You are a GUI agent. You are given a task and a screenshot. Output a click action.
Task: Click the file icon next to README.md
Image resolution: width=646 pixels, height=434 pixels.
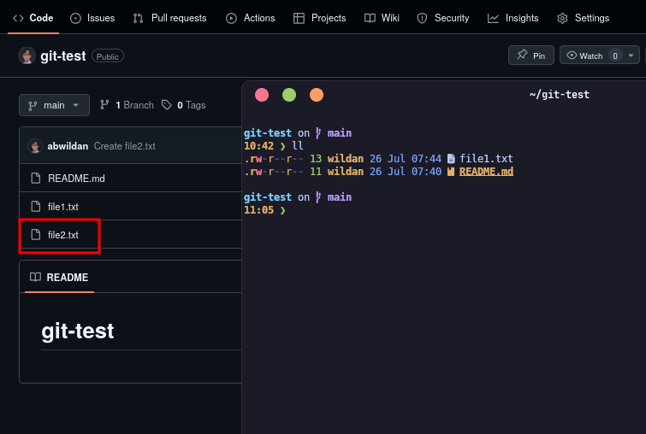[x=36, y=178]
